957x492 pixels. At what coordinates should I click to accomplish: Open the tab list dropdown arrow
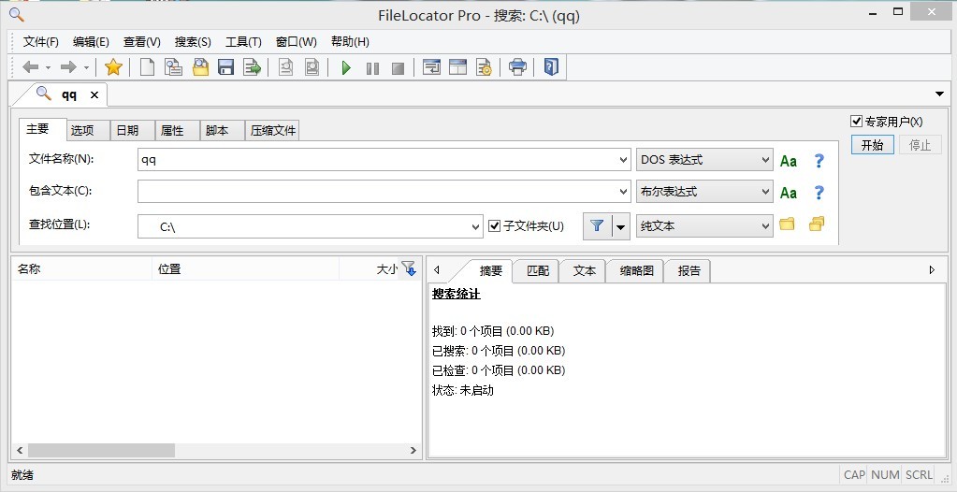940,94
